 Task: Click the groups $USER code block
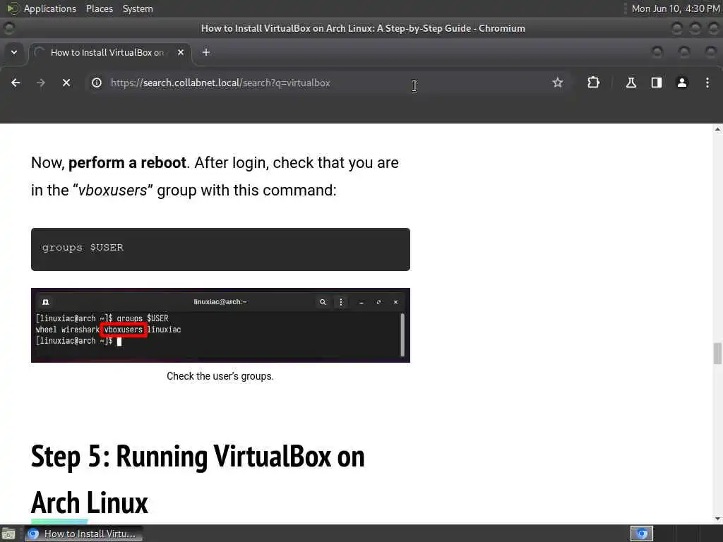click(220, 249)
